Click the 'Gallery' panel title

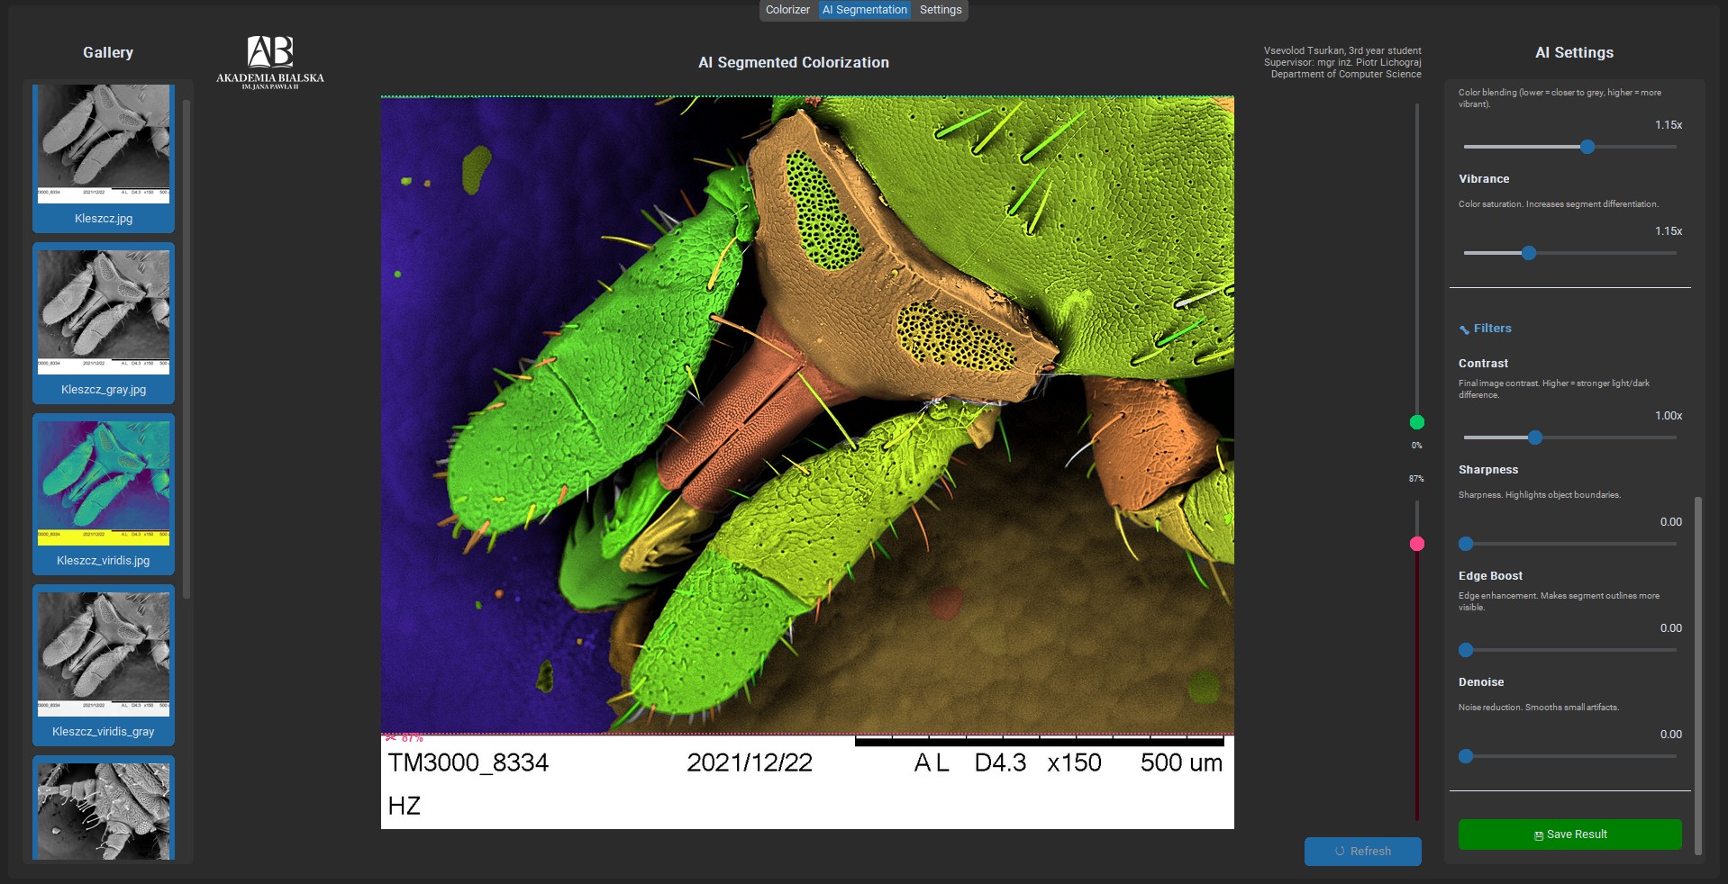tap(108, 53)
